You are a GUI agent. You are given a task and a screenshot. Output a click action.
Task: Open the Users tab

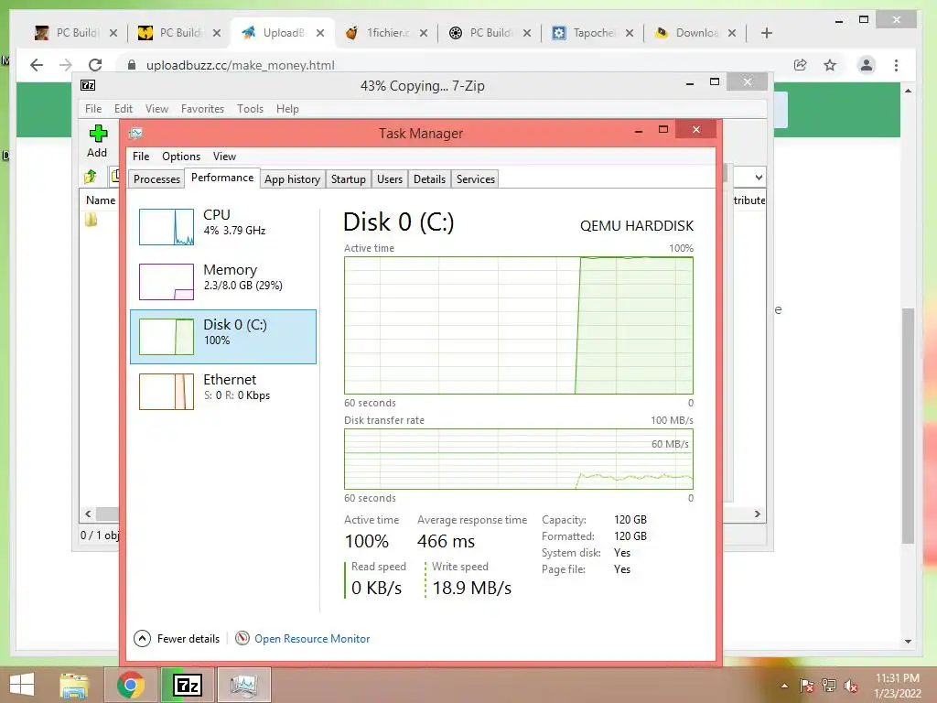tap(390, 178)
